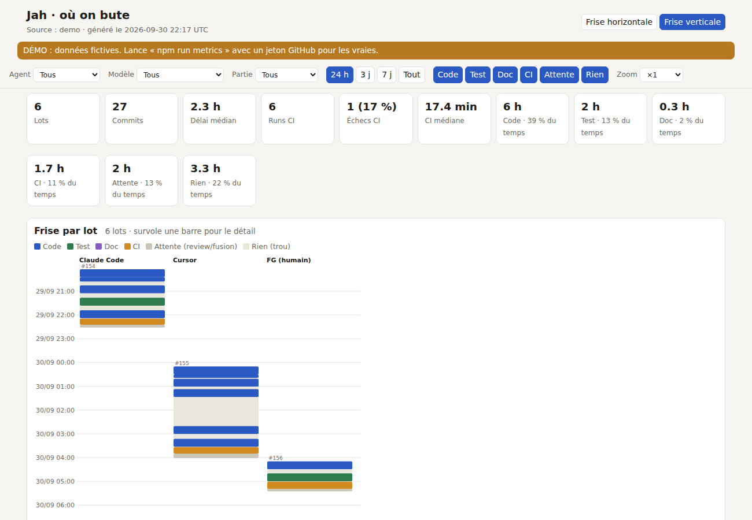Screen dimensions: 752x520
Task: Toggle the Attente category filter
Action: [x=559, y=75]
